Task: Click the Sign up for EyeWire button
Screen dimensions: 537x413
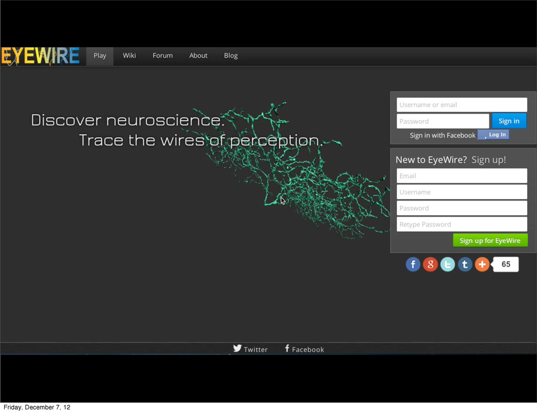Action: tap(490, 241)
